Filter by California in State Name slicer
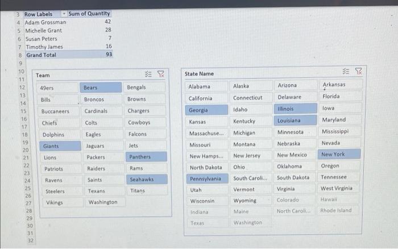Screen dimensions: 398x249 coord(206,98)
